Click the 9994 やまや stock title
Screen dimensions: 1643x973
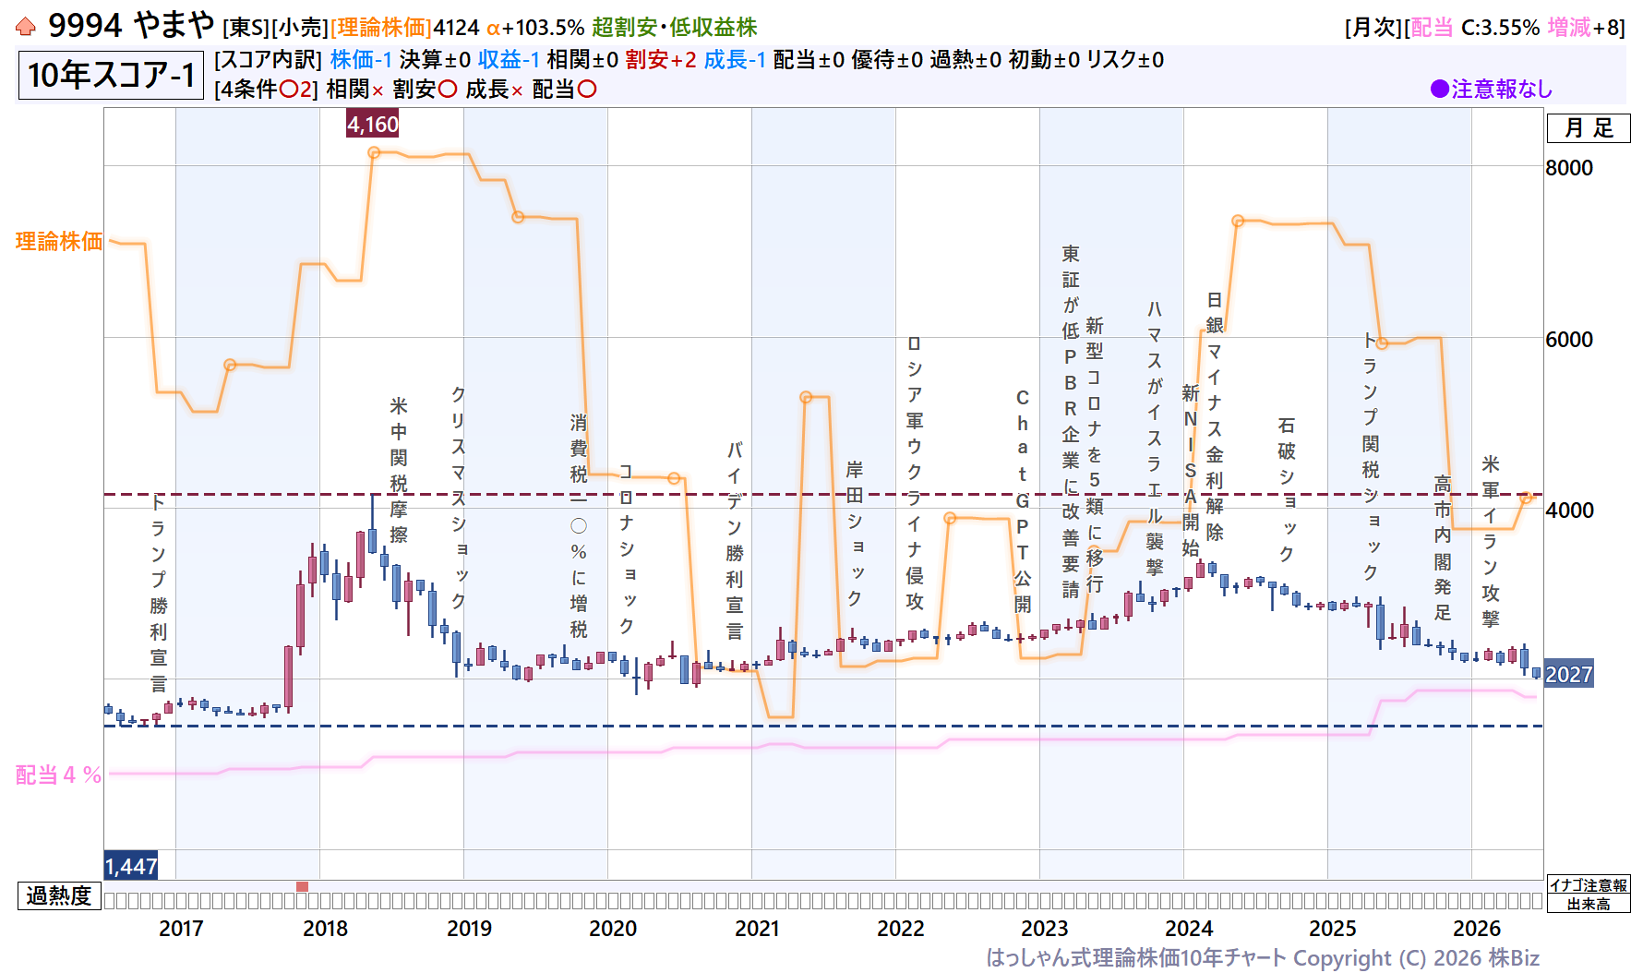click(x=131, y=25)
